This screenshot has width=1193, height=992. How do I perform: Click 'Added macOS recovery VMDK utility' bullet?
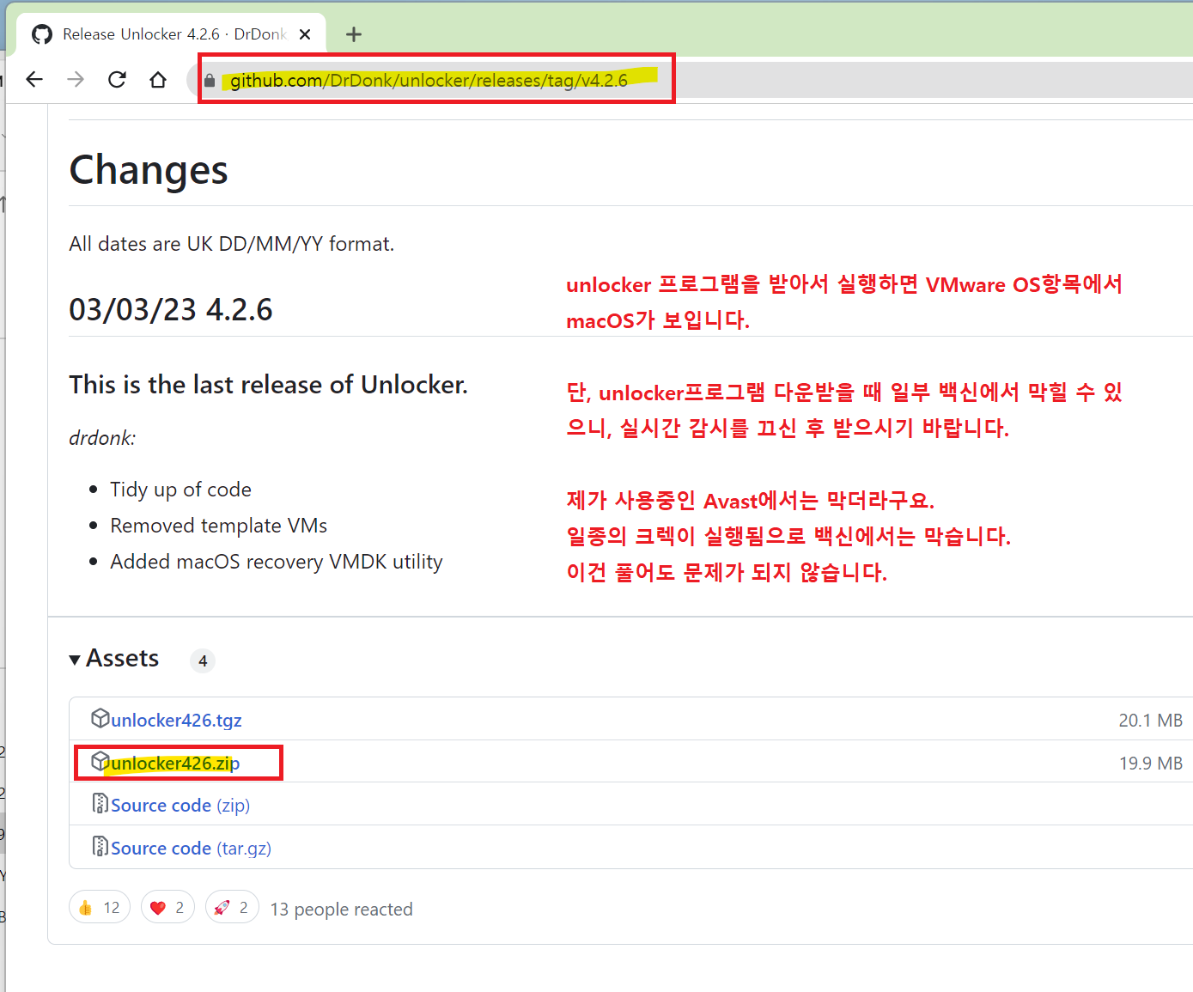[277, 562]
